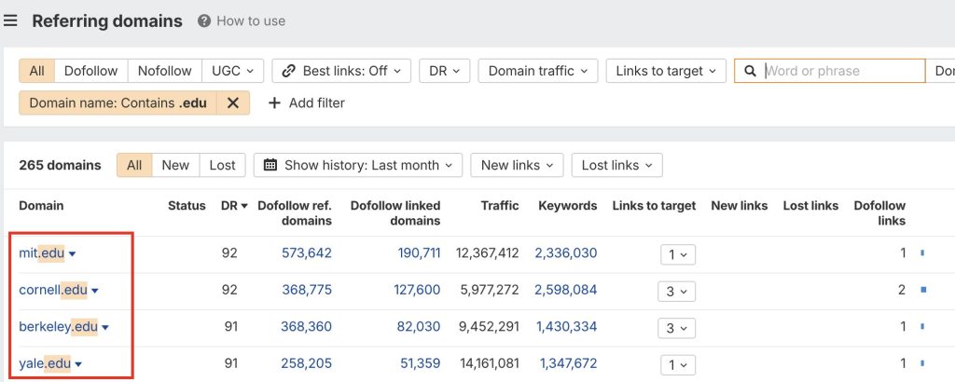955x382 pixels.
Task: Open the 51,359 dofollow linked domains value
Action: (421, 363)
